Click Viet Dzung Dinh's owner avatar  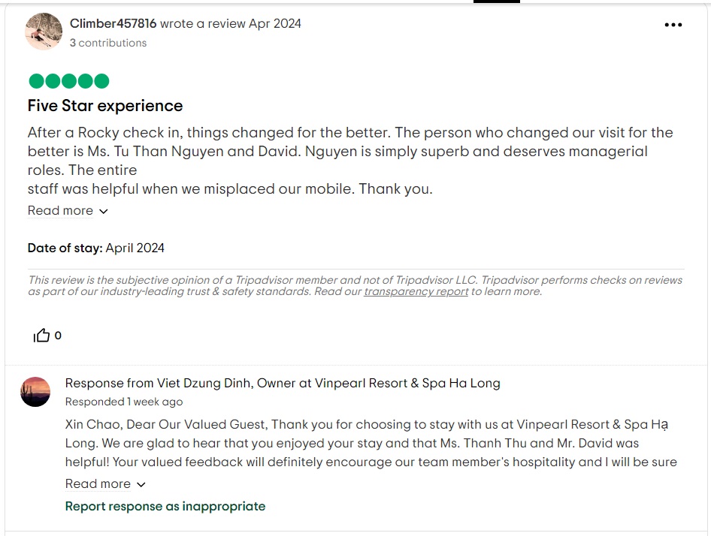pyautogui.click(x=35, y=392)
